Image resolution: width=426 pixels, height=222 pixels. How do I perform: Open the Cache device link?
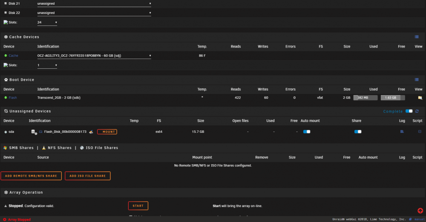[x=13, y=56]
